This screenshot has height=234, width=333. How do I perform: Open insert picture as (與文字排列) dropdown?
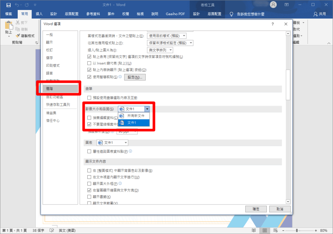point(160,50)
